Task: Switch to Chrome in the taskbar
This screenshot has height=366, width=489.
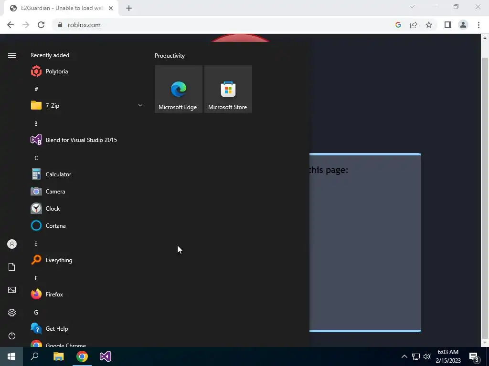Action: (82, 356)
